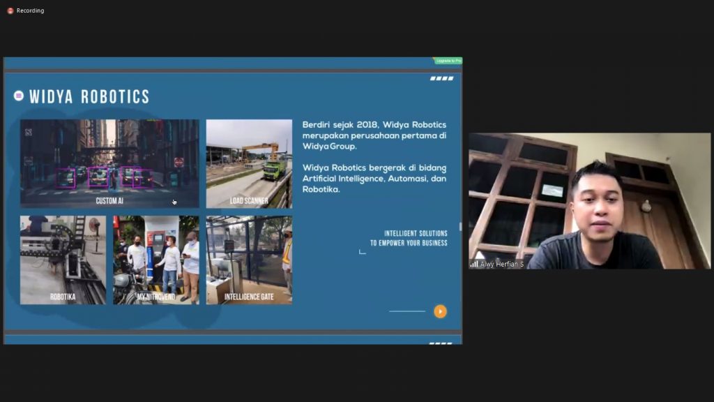The image size is (714, 402).
Task: Click the Recording status label
Action: pyautogui.click(x=30, y=10)
